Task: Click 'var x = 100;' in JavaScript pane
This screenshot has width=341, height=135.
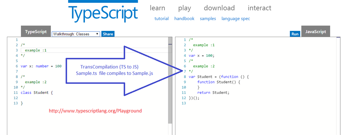Action: pos(201,56)
